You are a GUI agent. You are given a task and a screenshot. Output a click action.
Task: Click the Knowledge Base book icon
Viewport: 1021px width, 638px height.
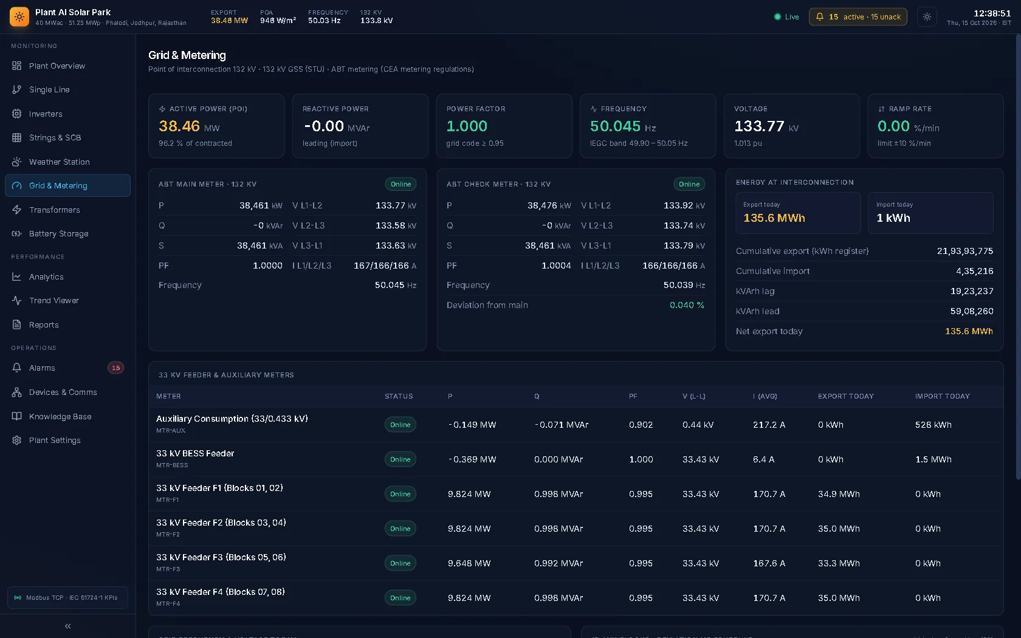point(17,416)
